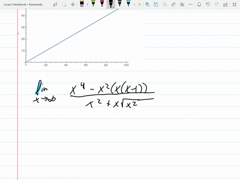This screenshot has width=240, height=180.
Task: Select the eraser tool
Action: (81, 3)
